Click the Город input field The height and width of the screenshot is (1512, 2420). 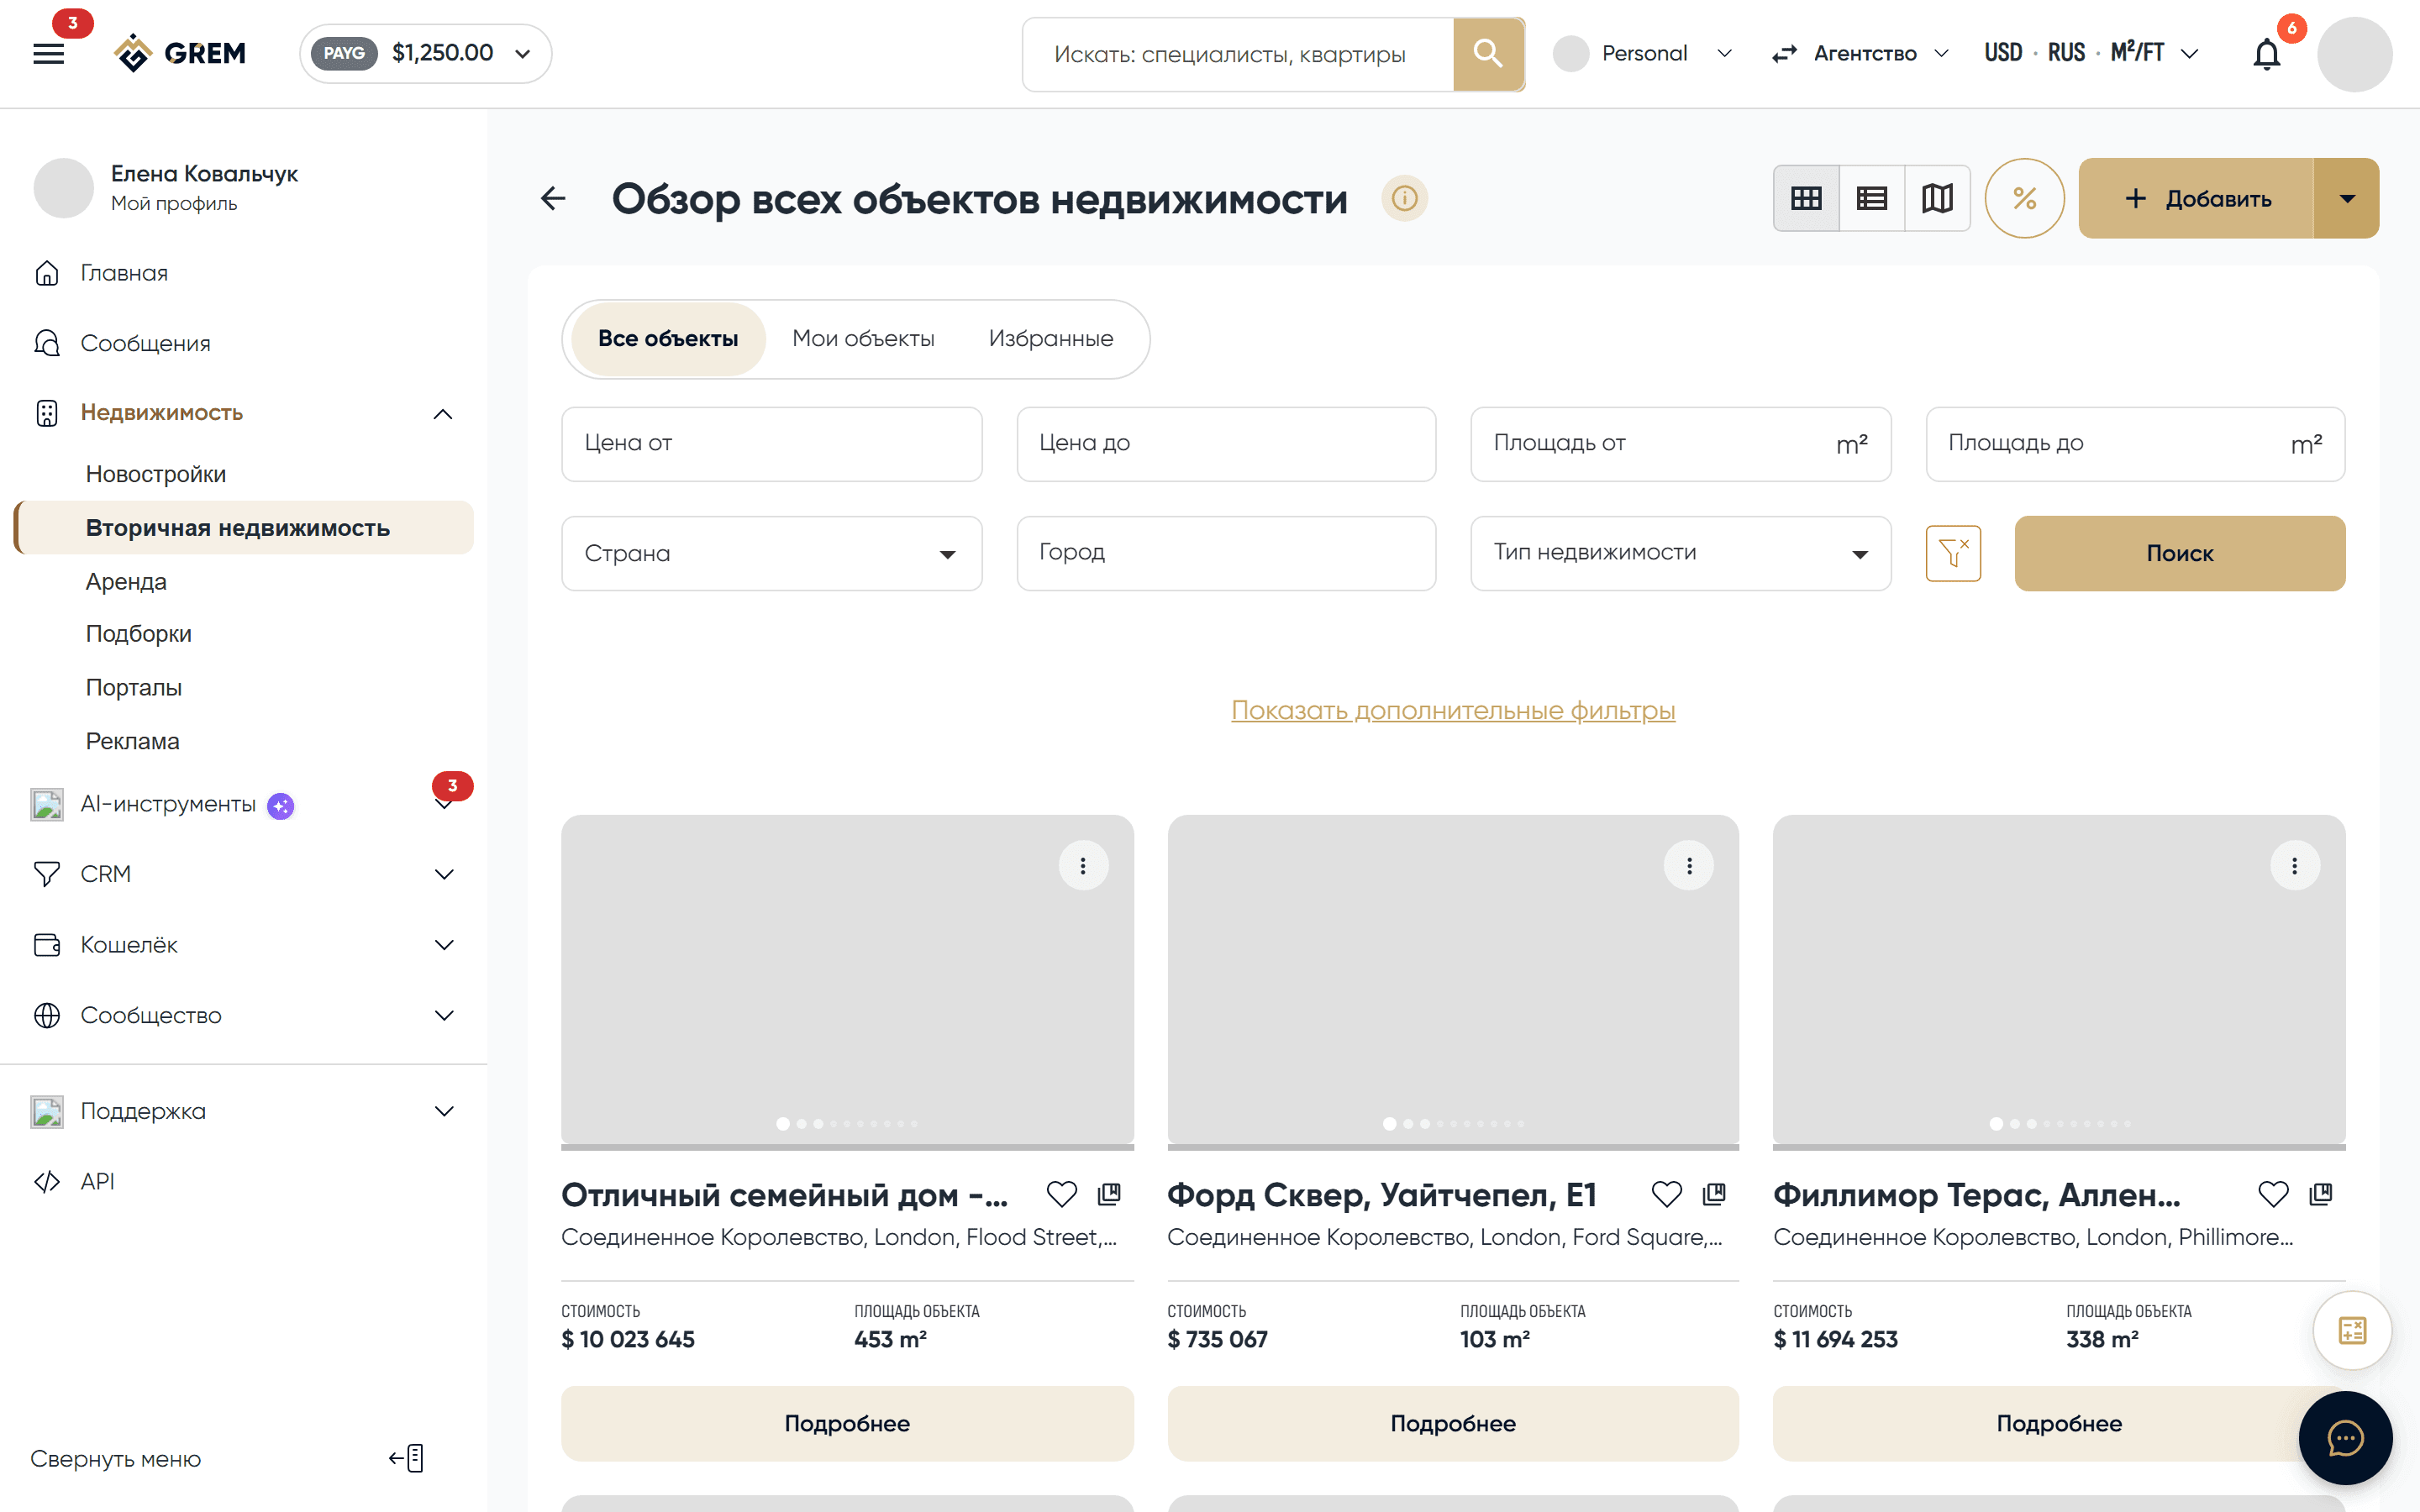1226,553
